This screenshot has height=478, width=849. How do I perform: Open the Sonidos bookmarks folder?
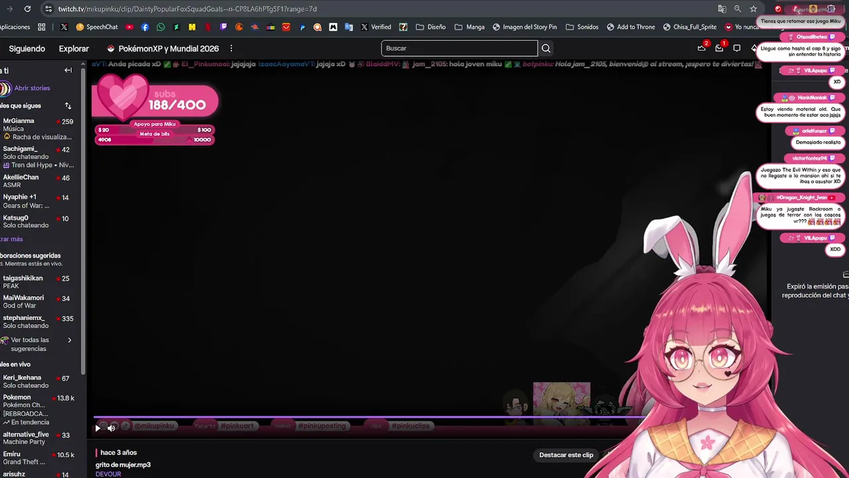[582, 27]
